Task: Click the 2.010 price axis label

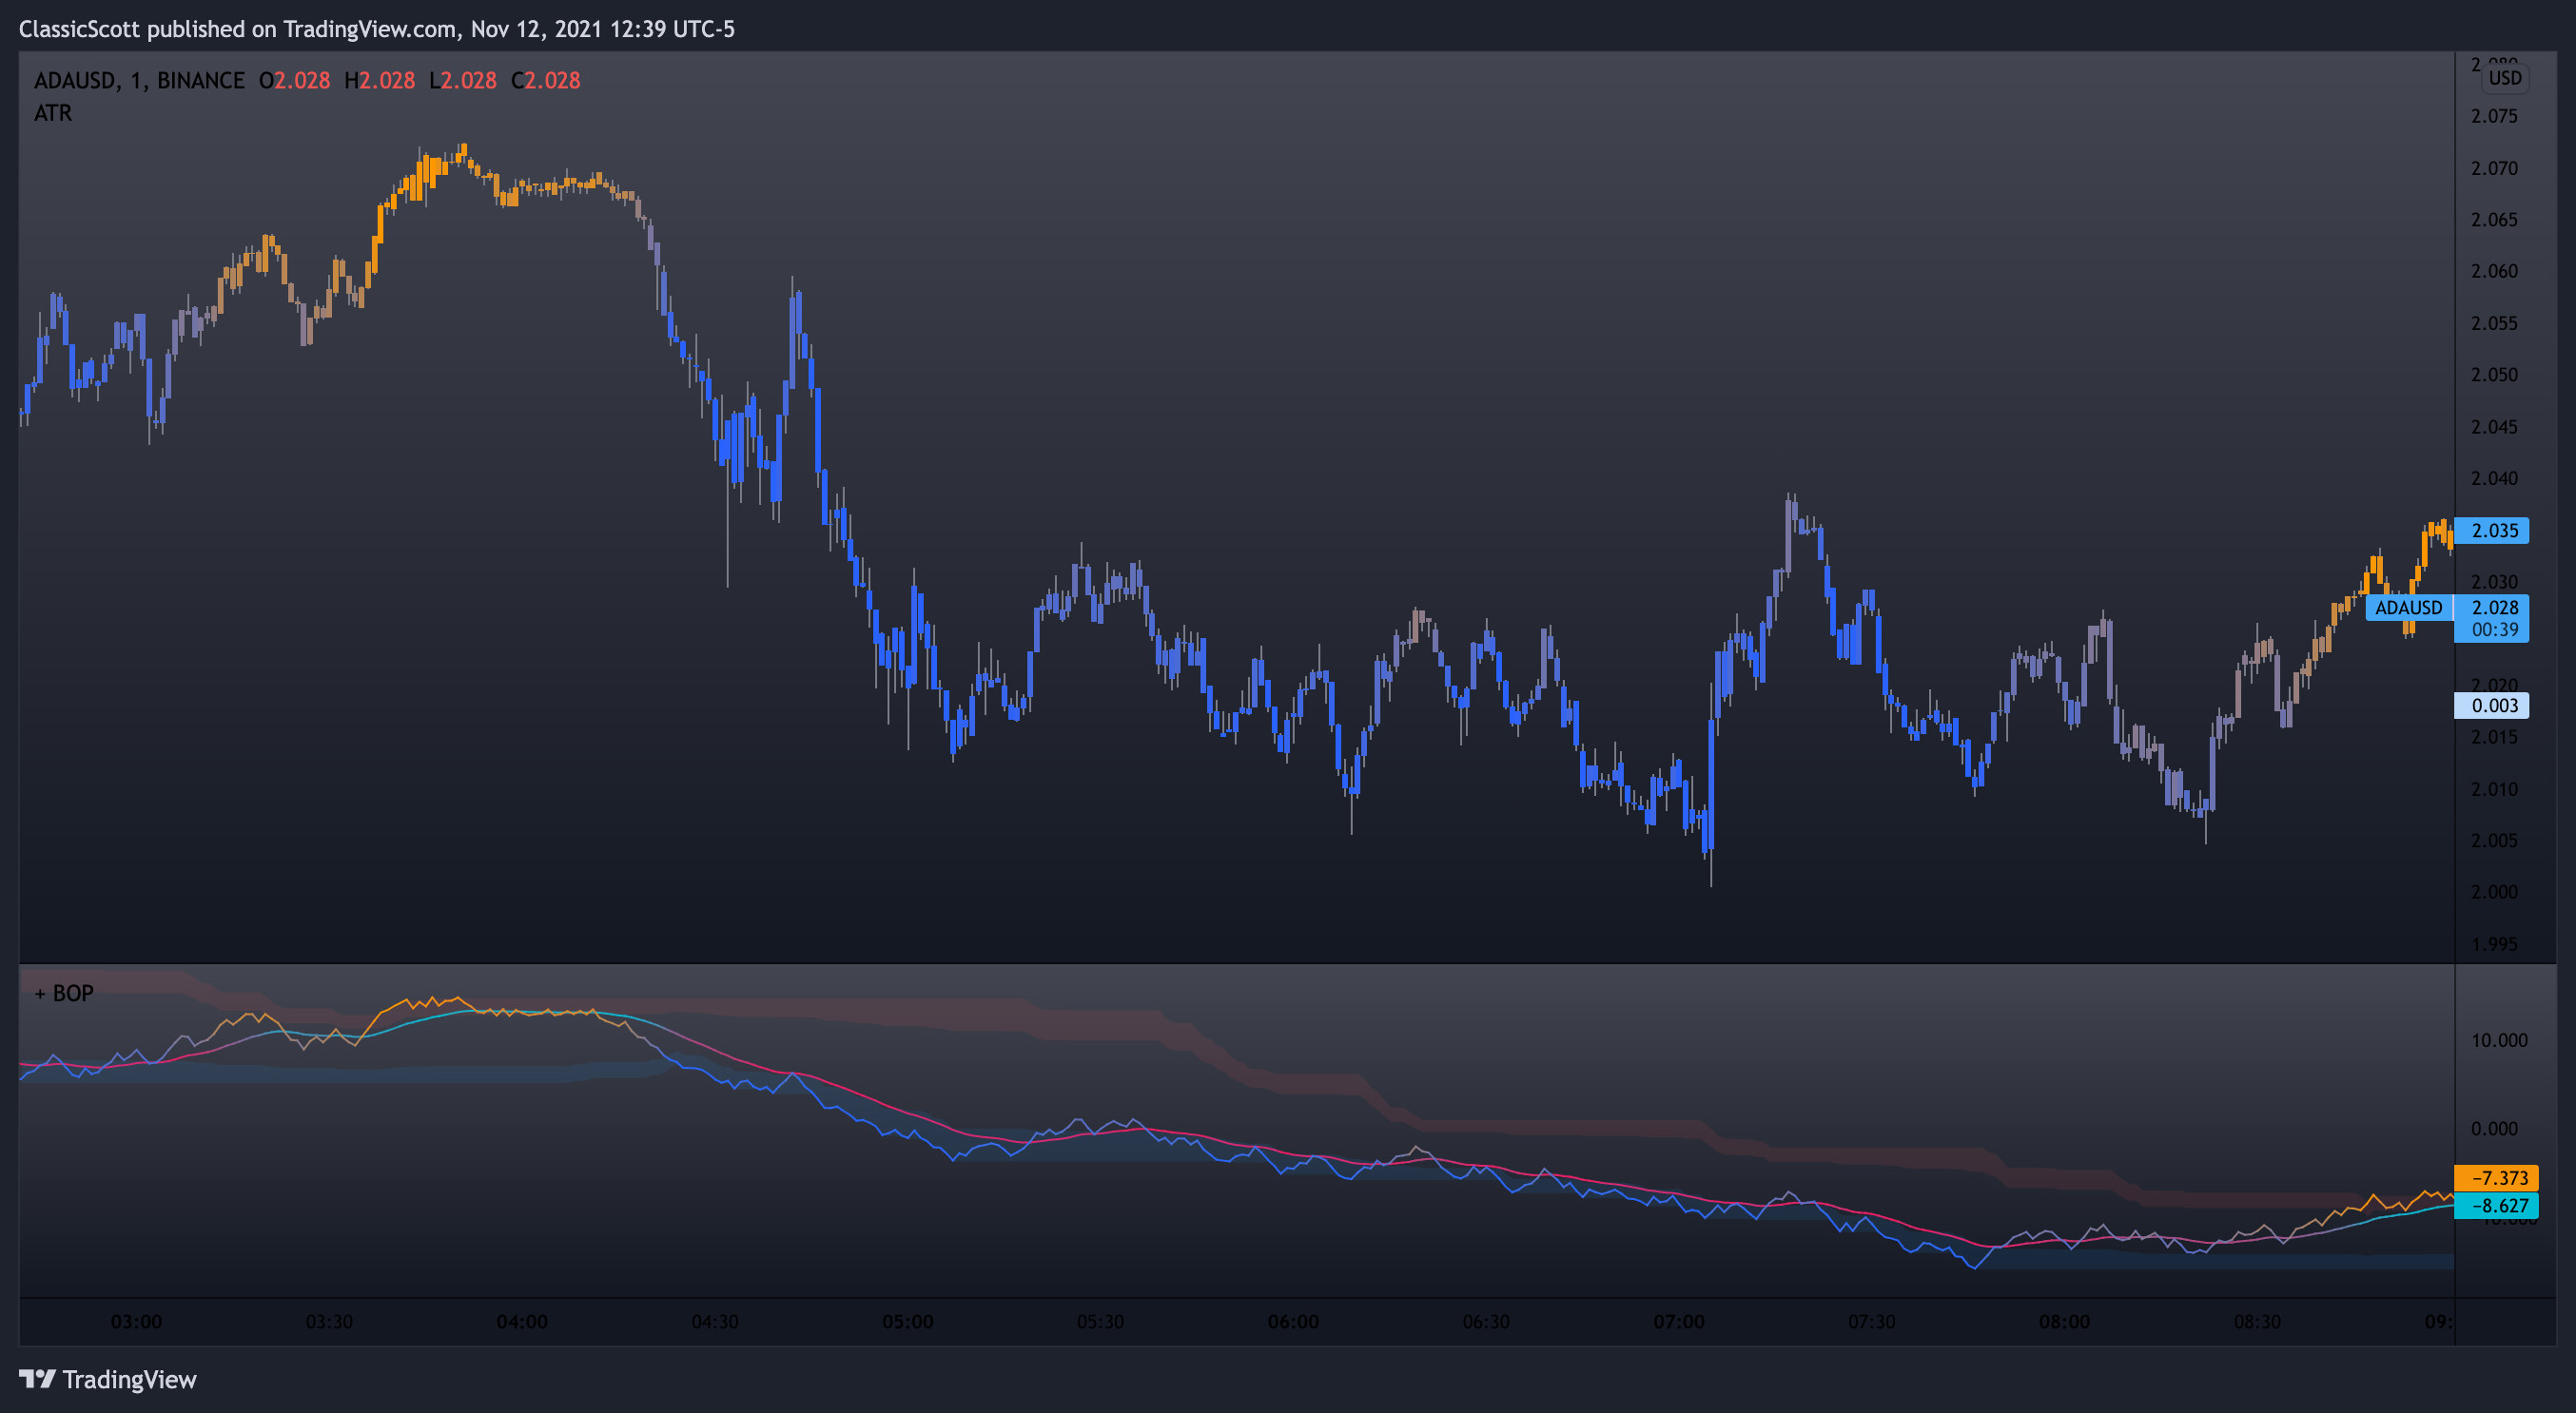Action: (x=2494, y=788)
